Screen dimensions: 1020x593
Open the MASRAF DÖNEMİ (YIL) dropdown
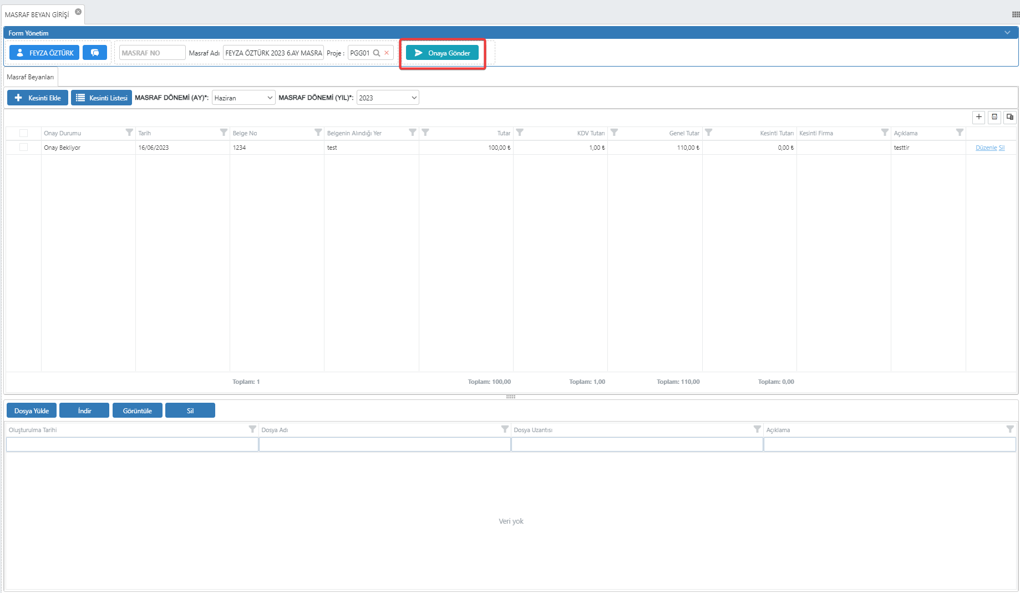388,98
